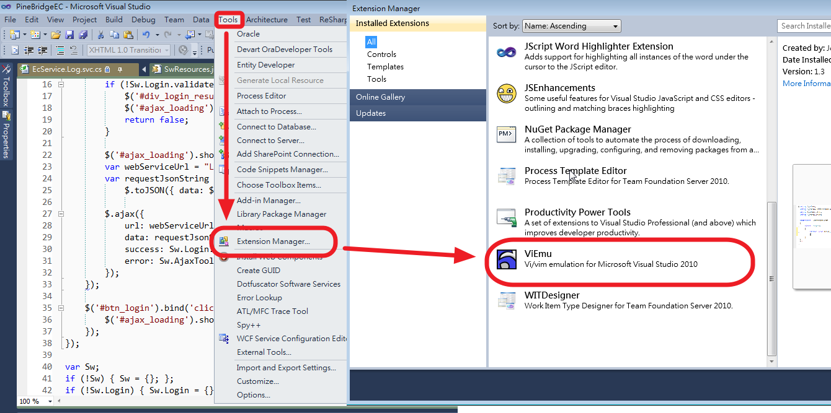This screenshot has width=831, height=413.
Task: Click the WITDesigner extension icon
Action: click(507, 300)
